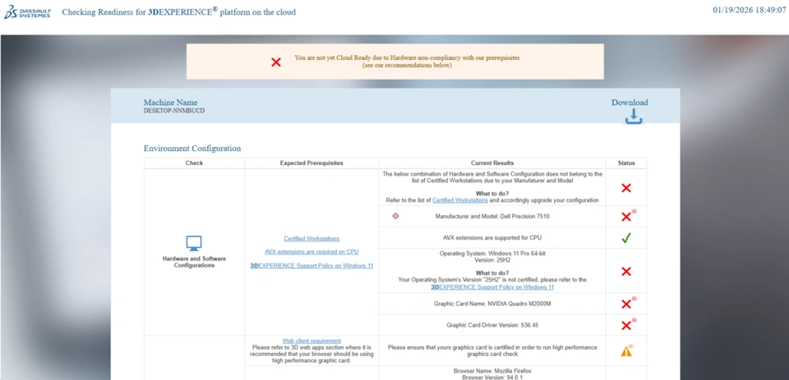
Task: Click red X status for Windows 11 Pro row
Action: [626, 272]
